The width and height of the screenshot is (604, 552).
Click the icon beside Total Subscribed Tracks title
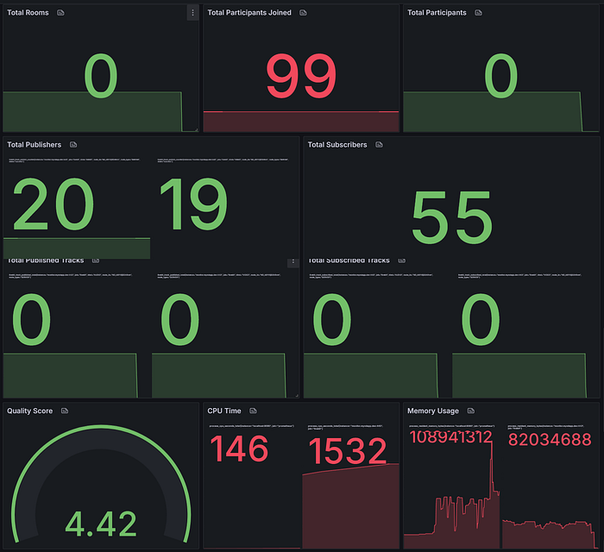pos(402,260)
